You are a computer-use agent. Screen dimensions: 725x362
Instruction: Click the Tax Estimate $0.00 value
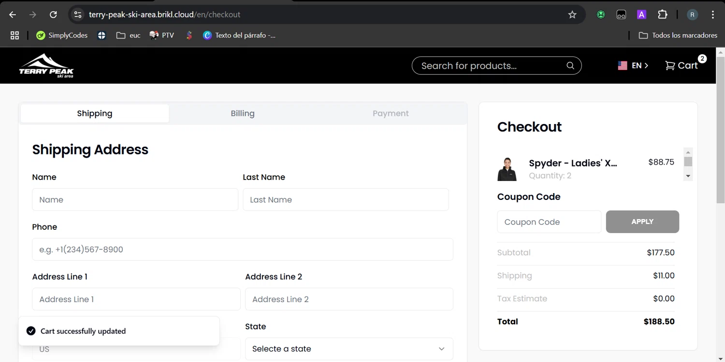coord(664,298)
